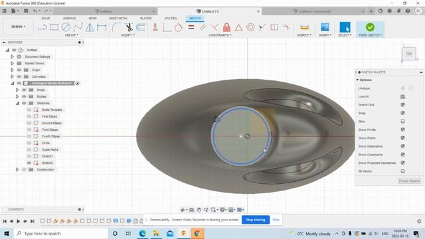
Task: Apply the Equal constraint
Action: coord(191,27)
